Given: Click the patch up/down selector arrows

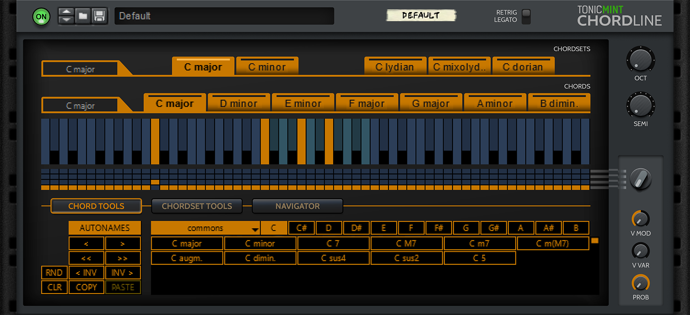Looking at the screenshot, I should pos(66,16).
